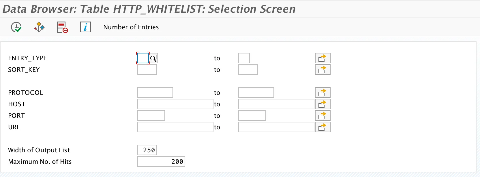The height and width of the screenshot is (177, 480).
Task: Click the PORT upper limit field
Action: (252, 116)
